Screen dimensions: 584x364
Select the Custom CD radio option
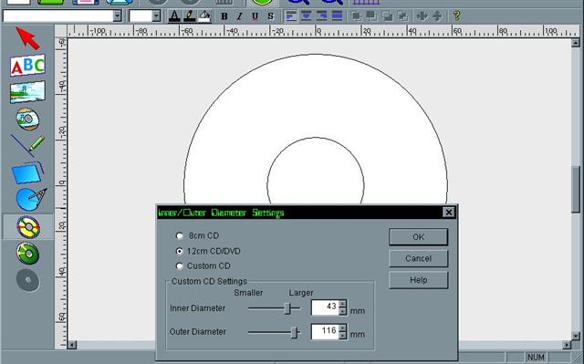tap(179, 266)
